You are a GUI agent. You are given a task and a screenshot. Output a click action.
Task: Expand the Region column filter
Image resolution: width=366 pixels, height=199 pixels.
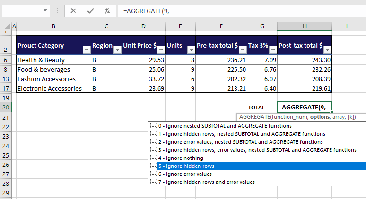click(x=117, y=50)
